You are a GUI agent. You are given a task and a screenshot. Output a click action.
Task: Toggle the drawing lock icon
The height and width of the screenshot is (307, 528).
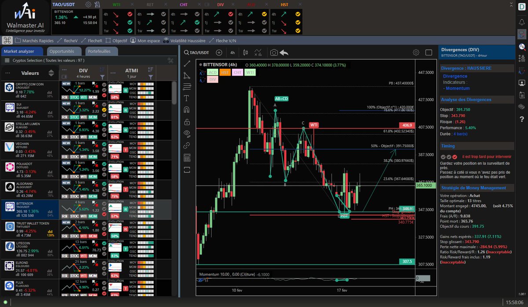(187, 122)
